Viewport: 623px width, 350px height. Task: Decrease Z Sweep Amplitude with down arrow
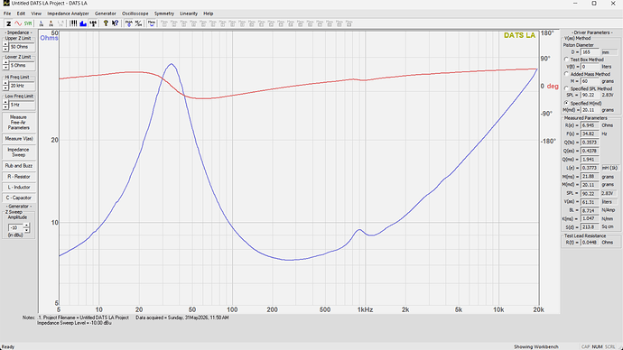(26, 230)
